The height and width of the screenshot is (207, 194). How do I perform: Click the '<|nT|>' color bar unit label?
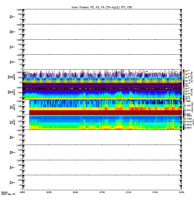point(193,122)
